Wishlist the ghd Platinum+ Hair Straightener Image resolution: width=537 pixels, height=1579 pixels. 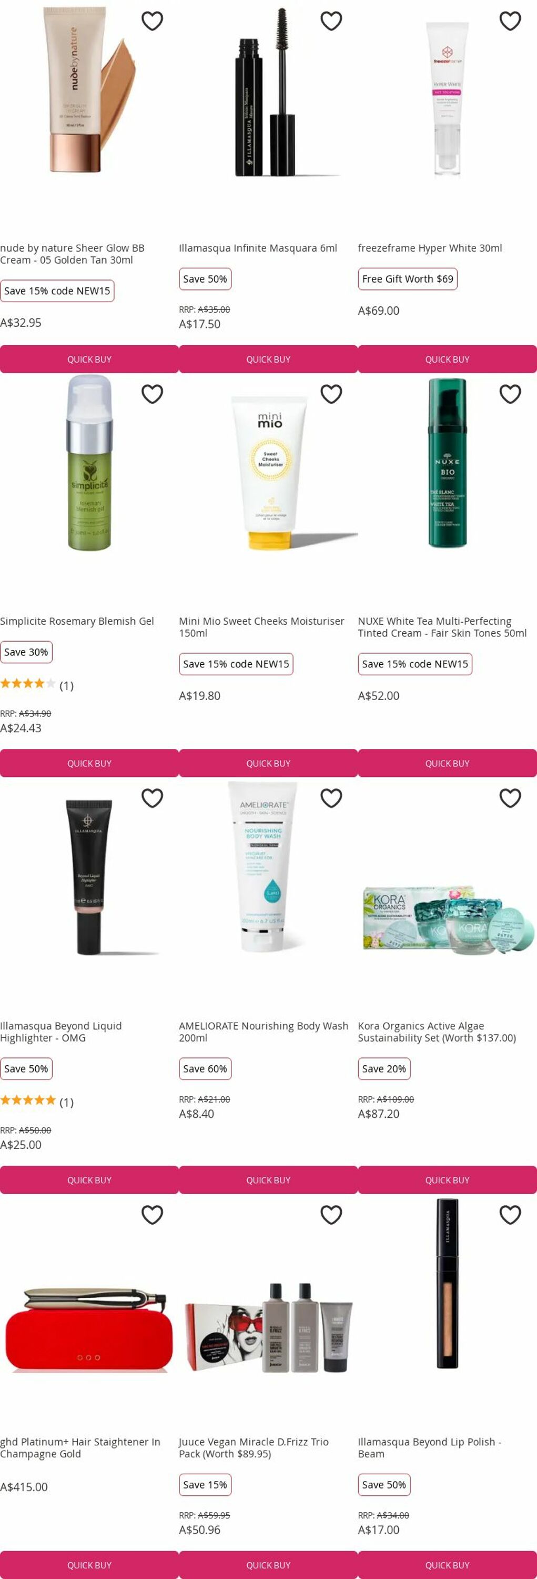click(x=152, y=1214)
